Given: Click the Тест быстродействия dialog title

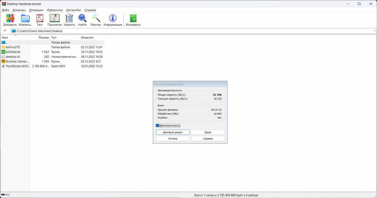Looking at the screenshot, I should pos(169,84).
